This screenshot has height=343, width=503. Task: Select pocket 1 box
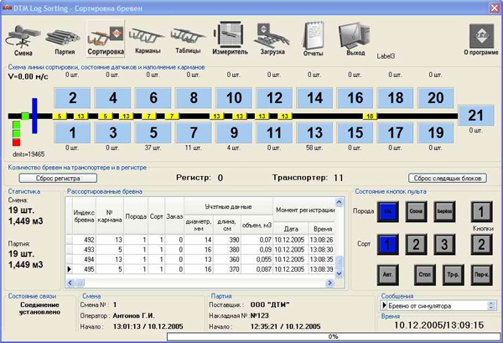tap(72, 133)
